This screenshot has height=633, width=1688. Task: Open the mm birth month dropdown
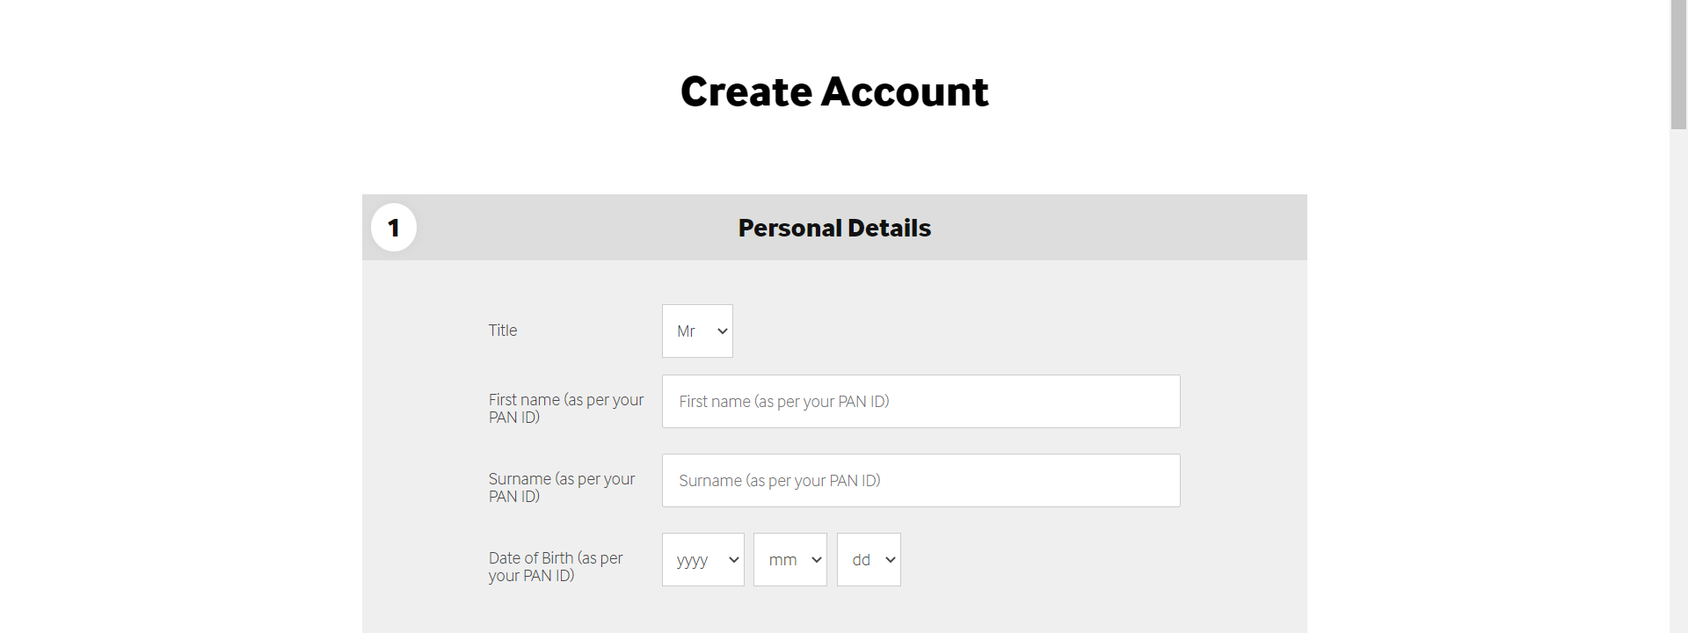tap(789, 560)
